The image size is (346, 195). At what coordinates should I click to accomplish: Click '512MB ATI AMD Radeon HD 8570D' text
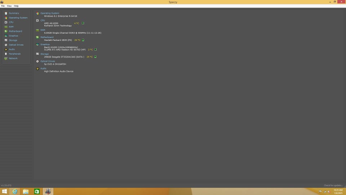(x=65, y=50)
